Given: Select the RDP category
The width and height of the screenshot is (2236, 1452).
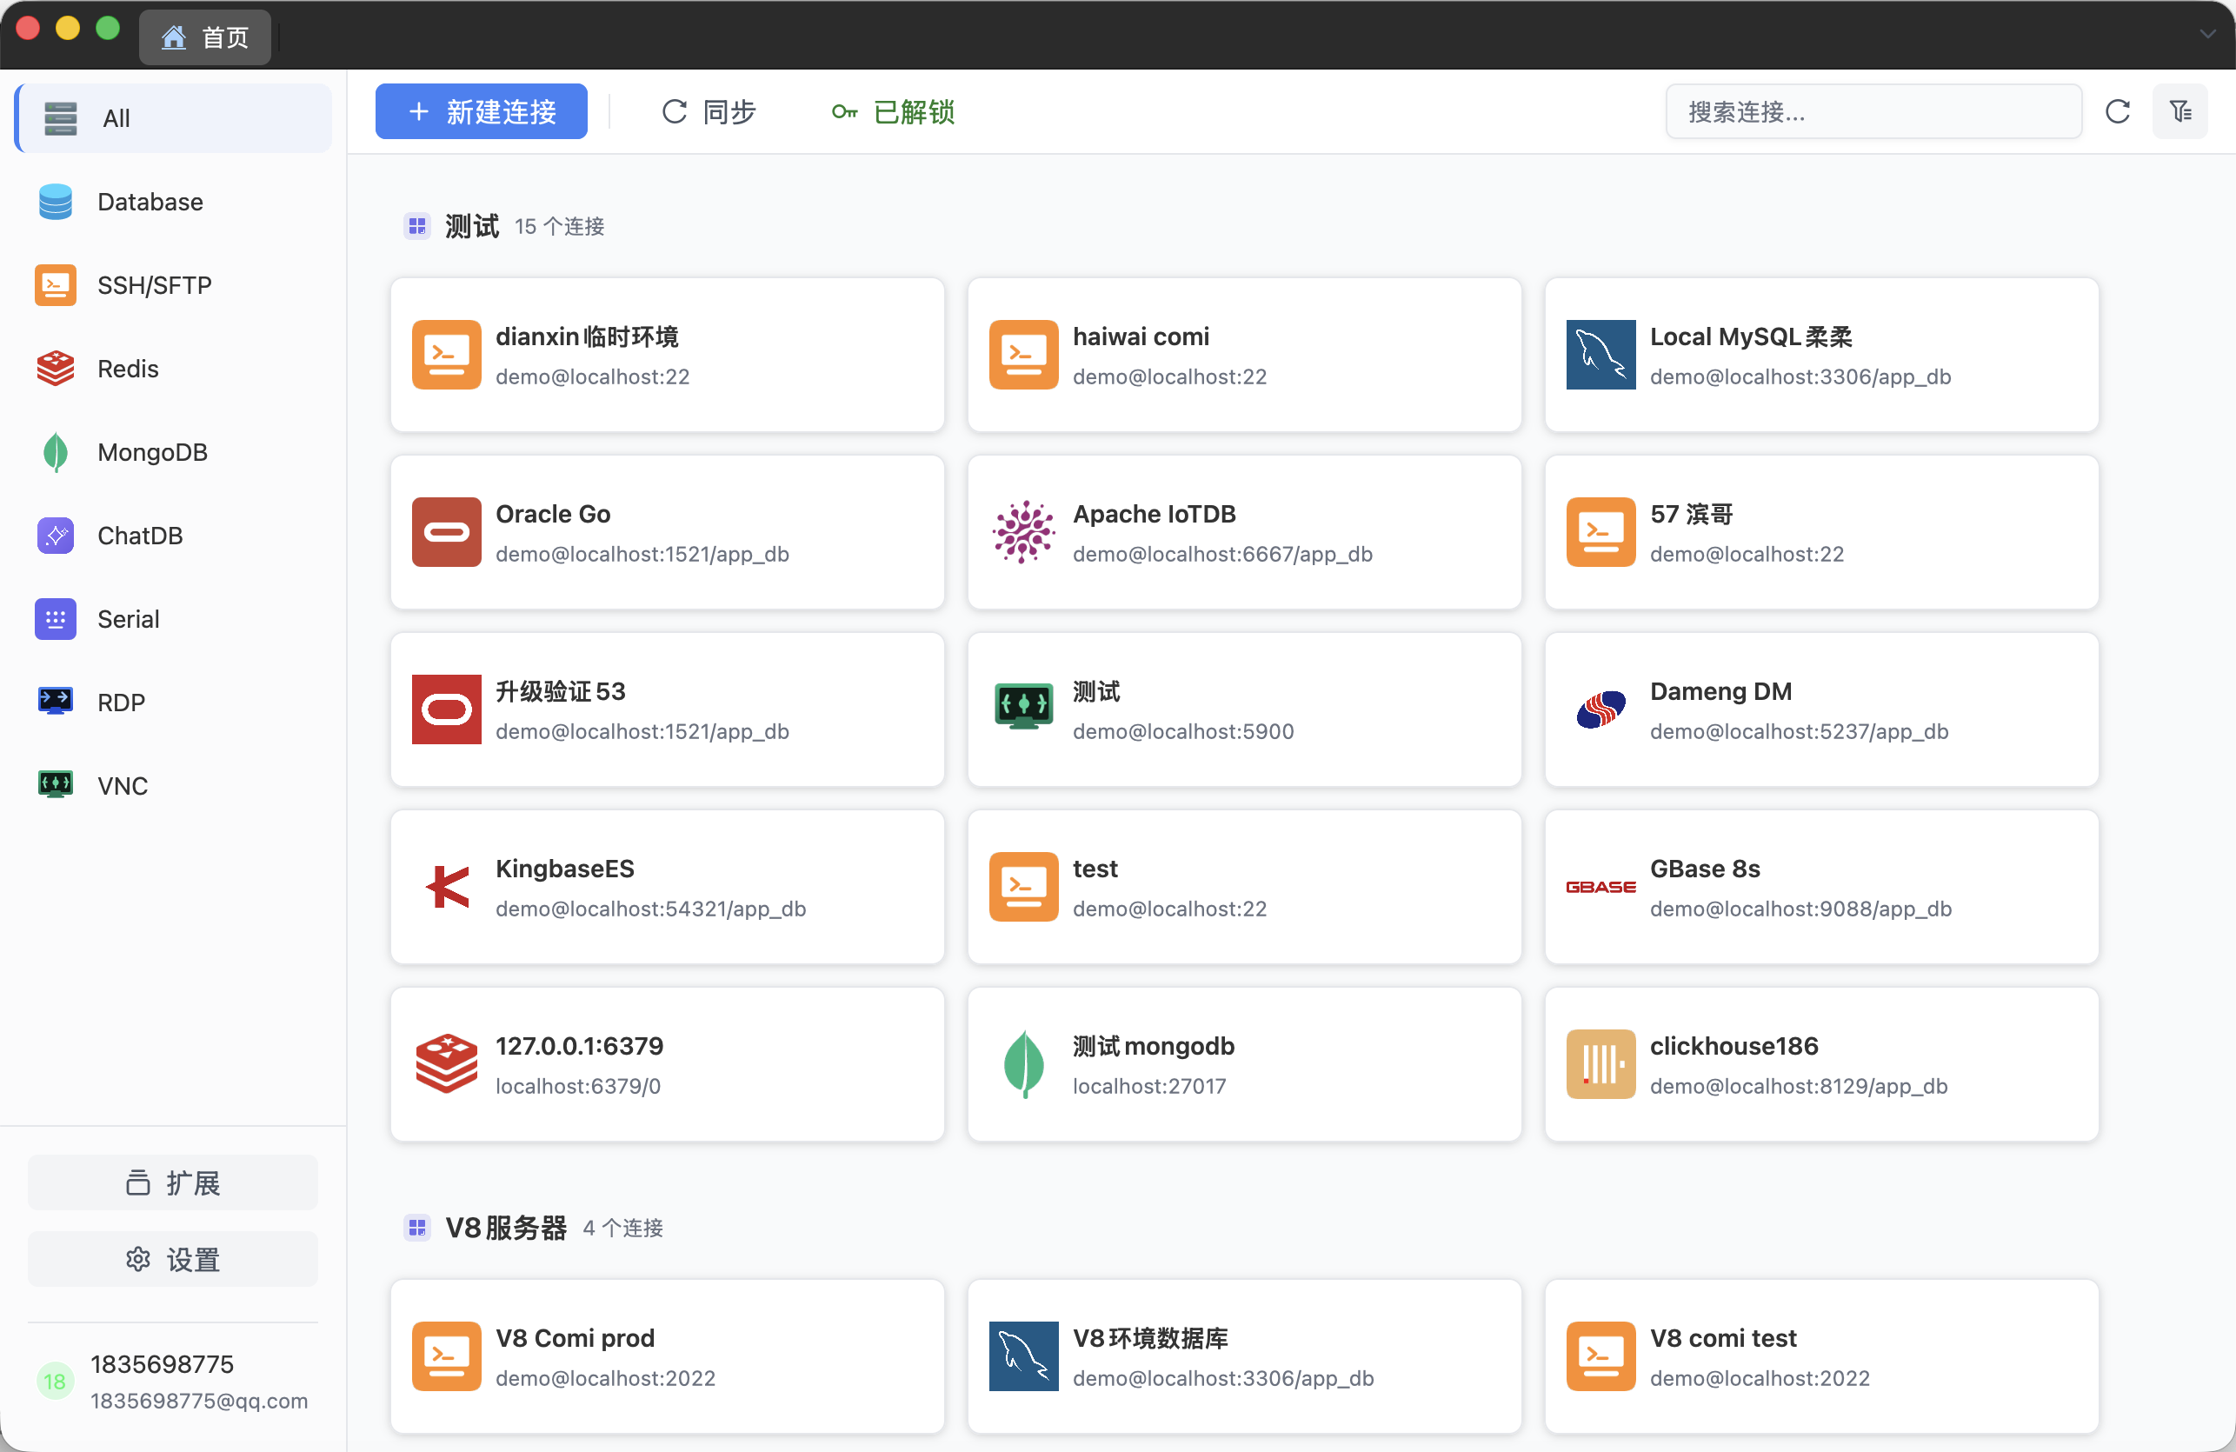Looking at the screenshot, I should pos(174,703).
